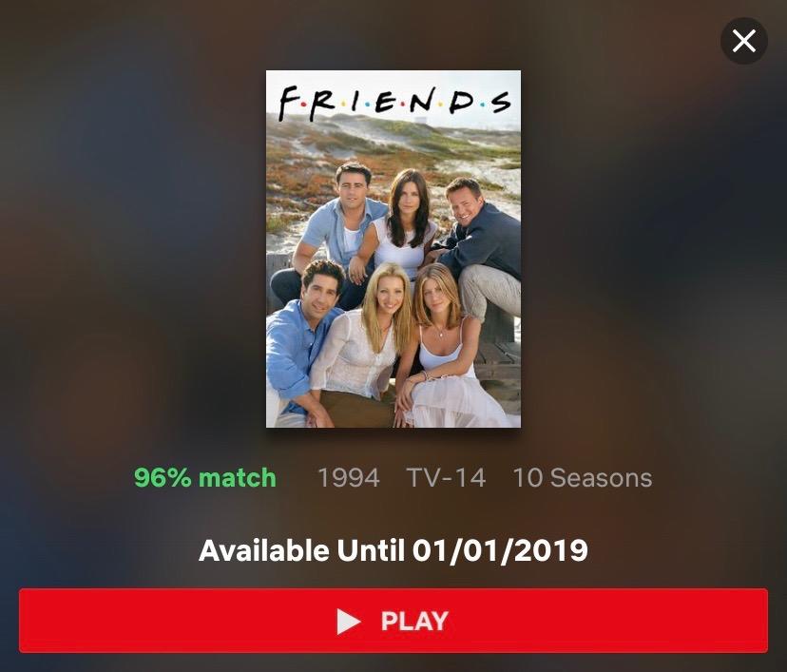Image resolution: width=787 pixels, height=672 pixels.
Task: Click the FRIENDS title logo on poster
Action: click(x=394, y=103)
